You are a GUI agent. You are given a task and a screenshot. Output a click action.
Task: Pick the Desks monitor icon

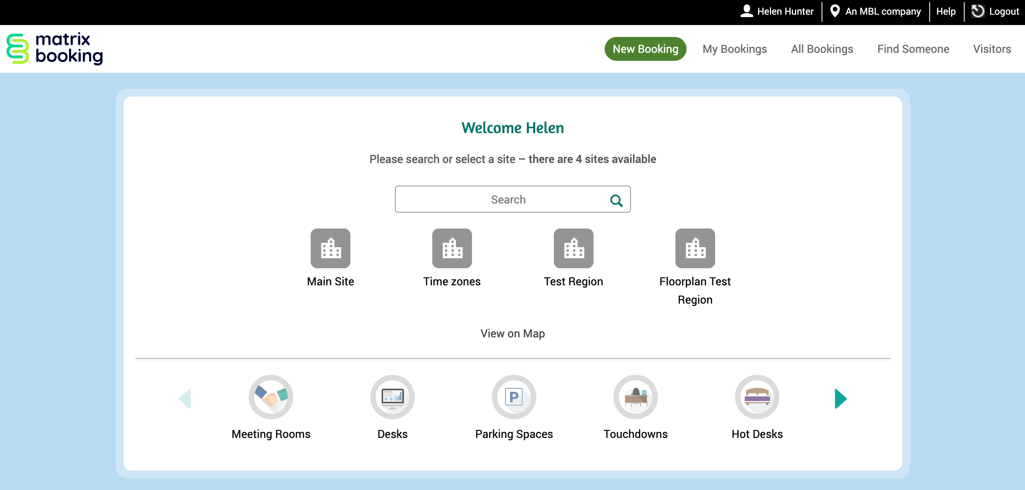point(393,397)
